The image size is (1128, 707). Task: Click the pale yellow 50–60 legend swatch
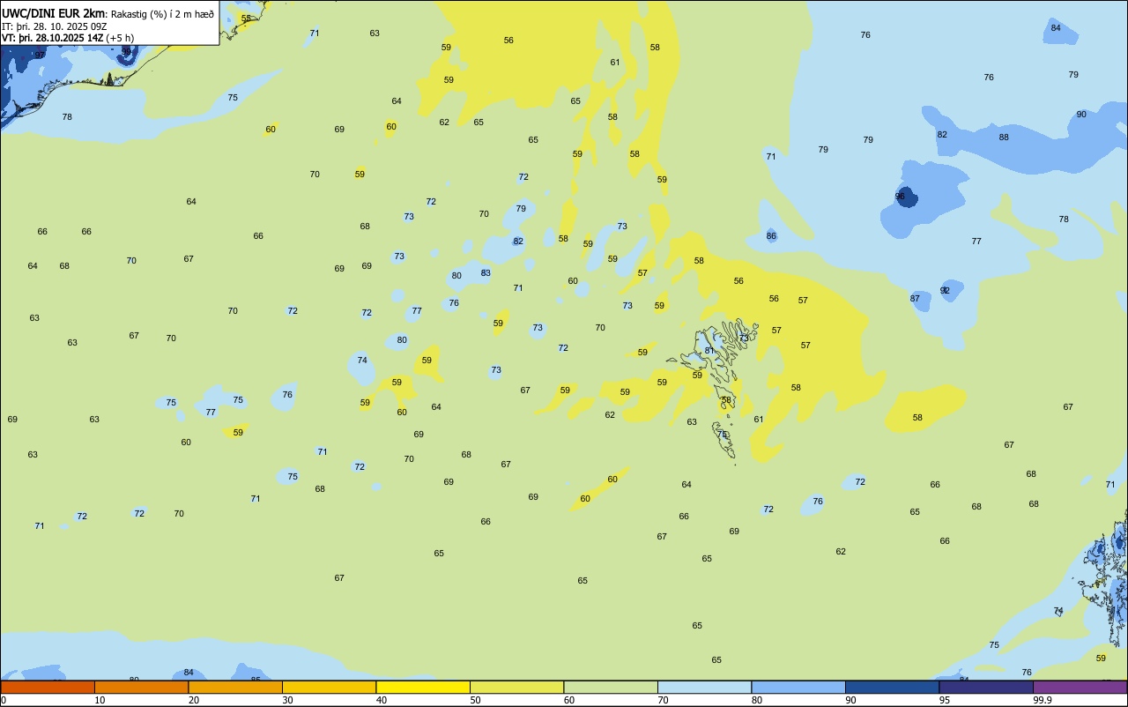click(516, 687)
